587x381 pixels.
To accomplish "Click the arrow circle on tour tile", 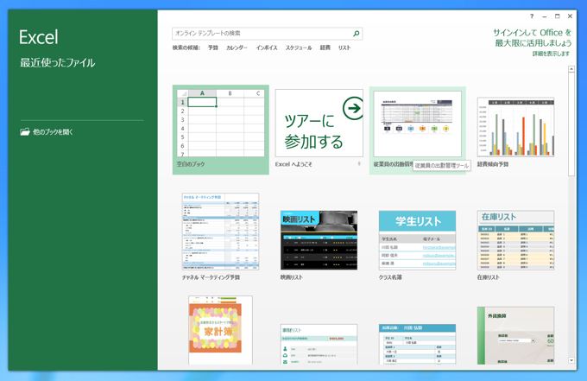I will point(353,108).
